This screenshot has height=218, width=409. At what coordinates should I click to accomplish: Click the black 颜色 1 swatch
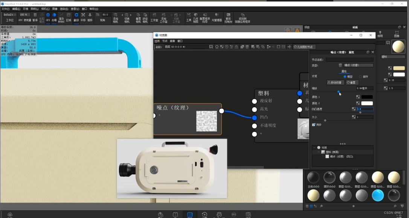point(367,97)
